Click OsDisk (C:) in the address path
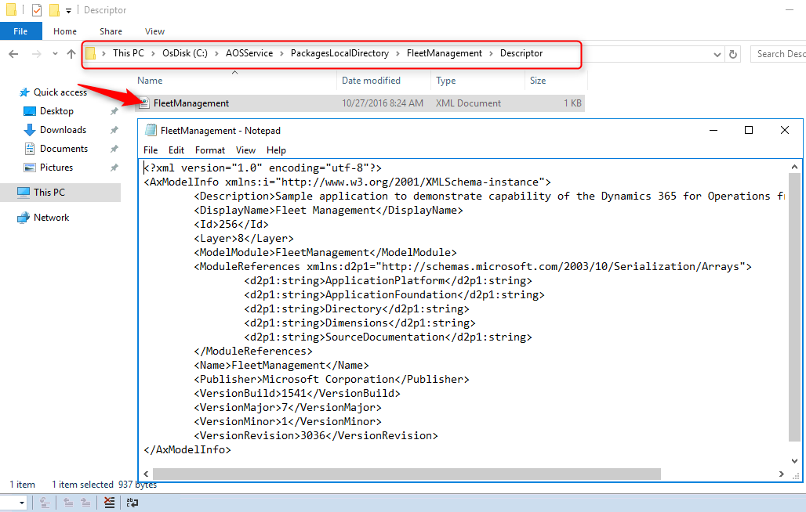Screen dimensions: 806x512 pyautogui.click(x=185, y=53)
